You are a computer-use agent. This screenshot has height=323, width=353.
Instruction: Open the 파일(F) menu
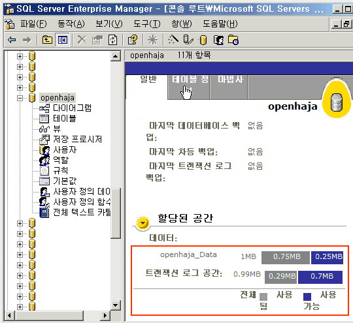coord(33,24)
